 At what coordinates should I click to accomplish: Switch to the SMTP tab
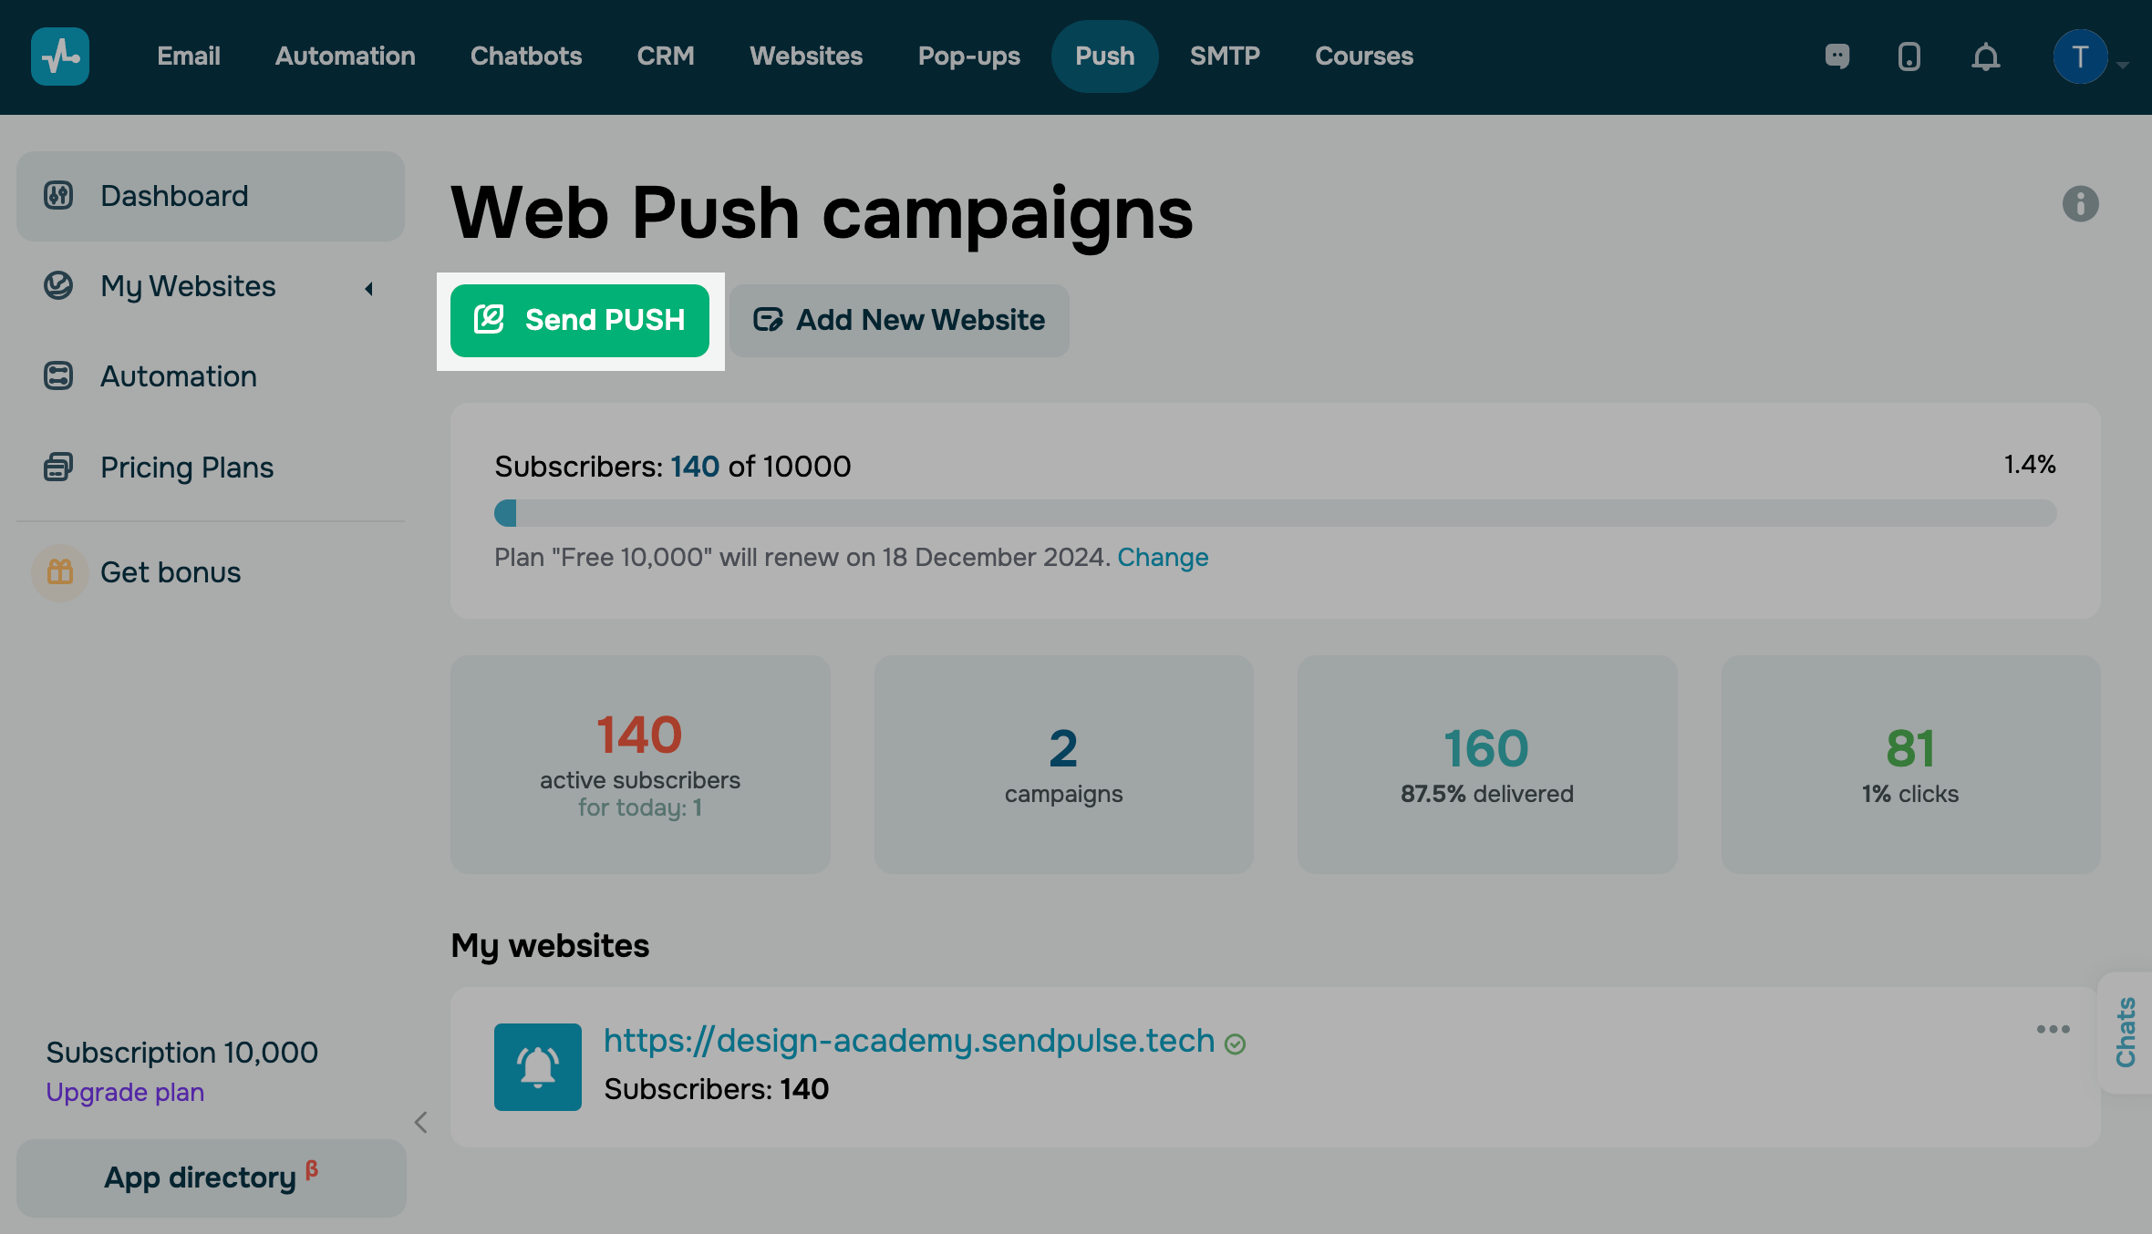1225,57
